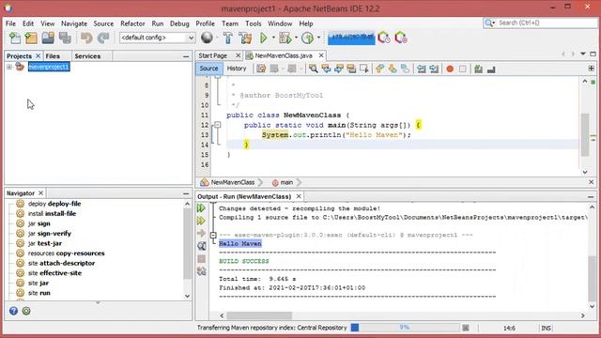The image size is (601, 338).
Task: Toggle INS insert mode indicator
Action: [546, 328]
